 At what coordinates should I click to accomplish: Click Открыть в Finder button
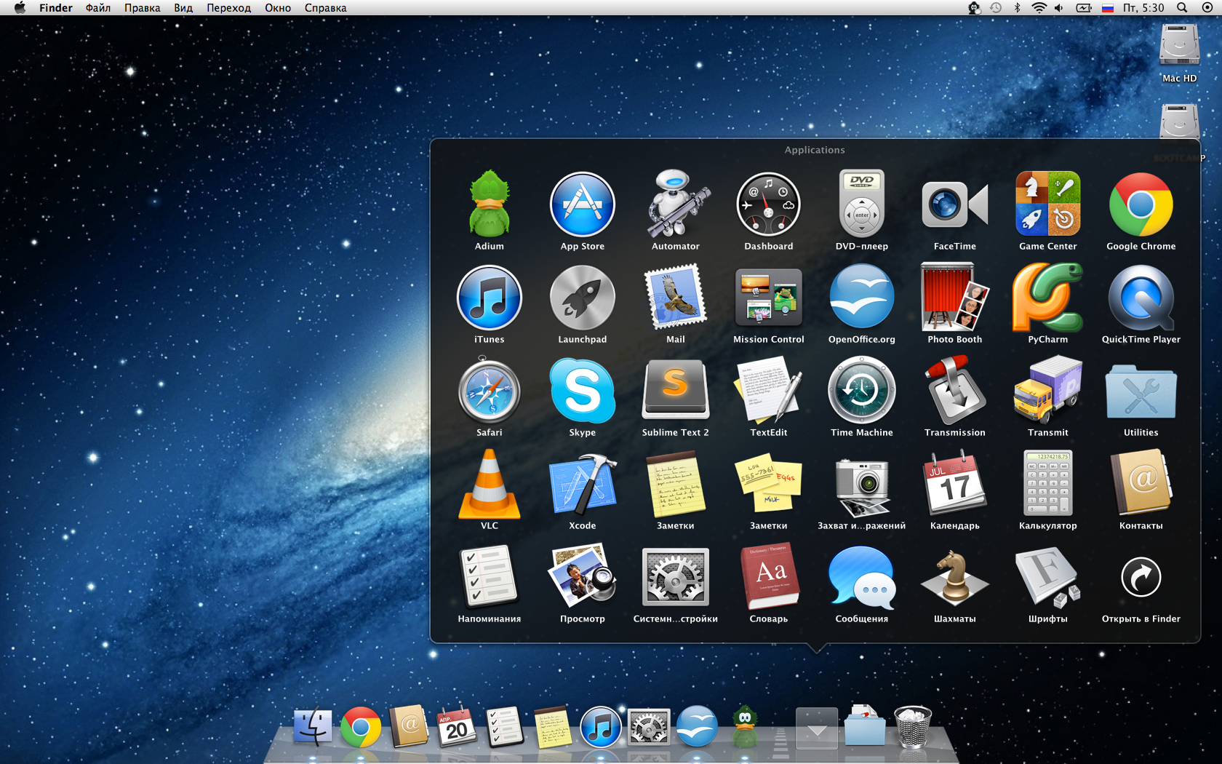click(1141, 577)
